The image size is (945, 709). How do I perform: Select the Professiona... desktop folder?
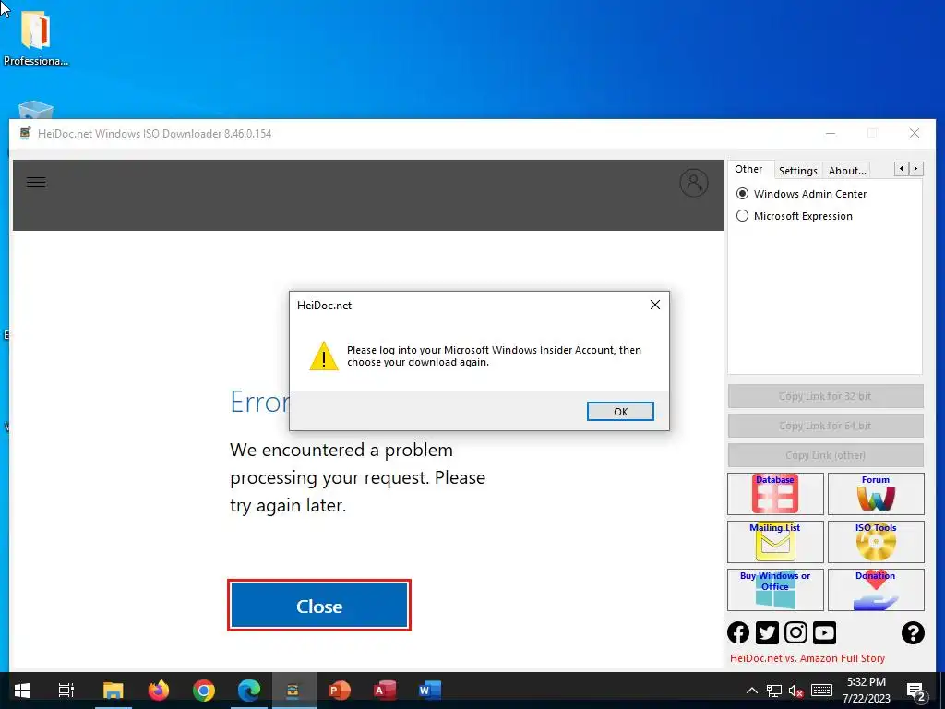(x=36, y=39)
